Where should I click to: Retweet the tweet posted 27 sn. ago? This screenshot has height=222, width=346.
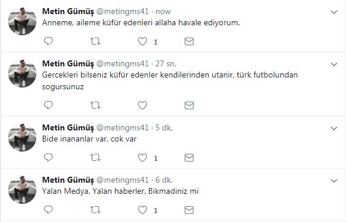point(96,105)
